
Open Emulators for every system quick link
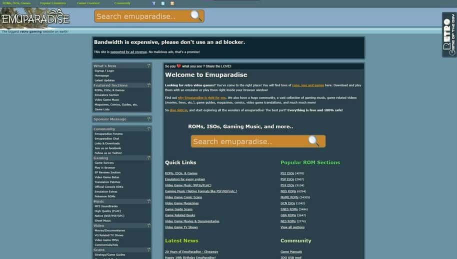(x=185, y=179)
